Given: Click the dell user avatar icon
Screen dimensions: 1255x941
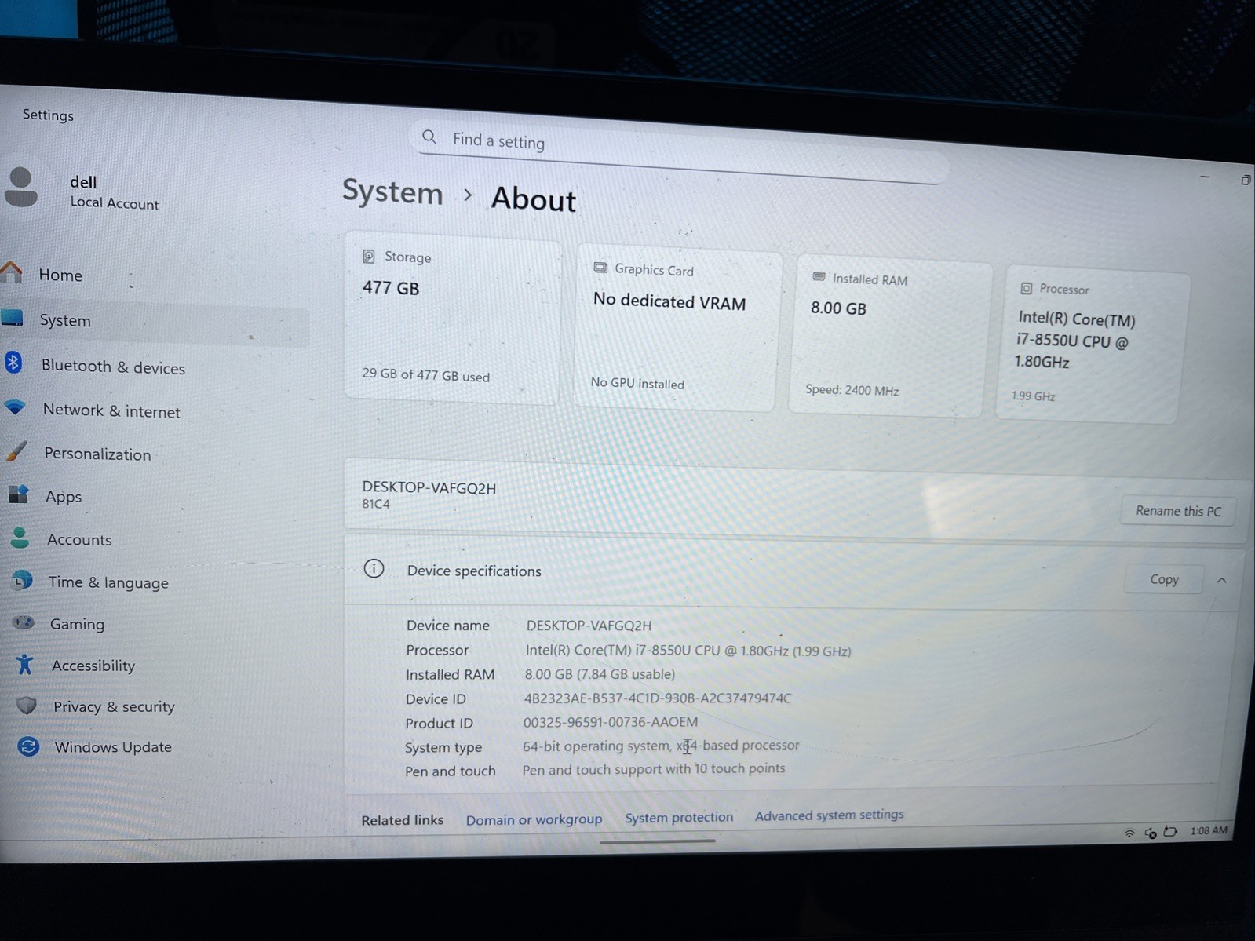Looking at the screenshot, I should (x=21, y=188).
